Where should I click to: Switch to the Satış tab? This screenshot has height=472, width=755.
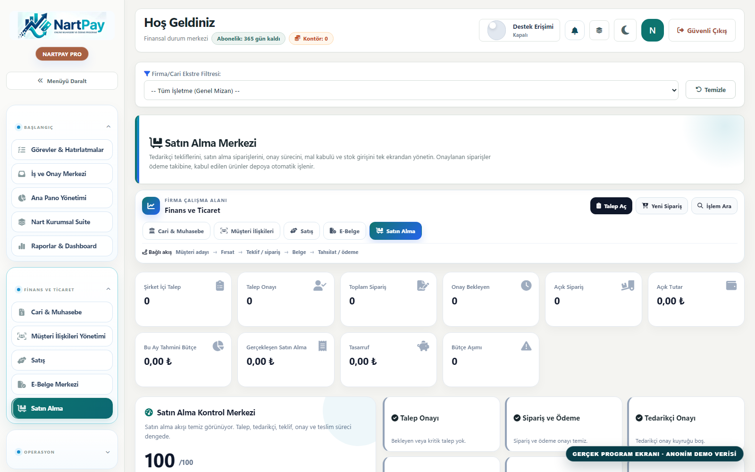pos(302,231)
